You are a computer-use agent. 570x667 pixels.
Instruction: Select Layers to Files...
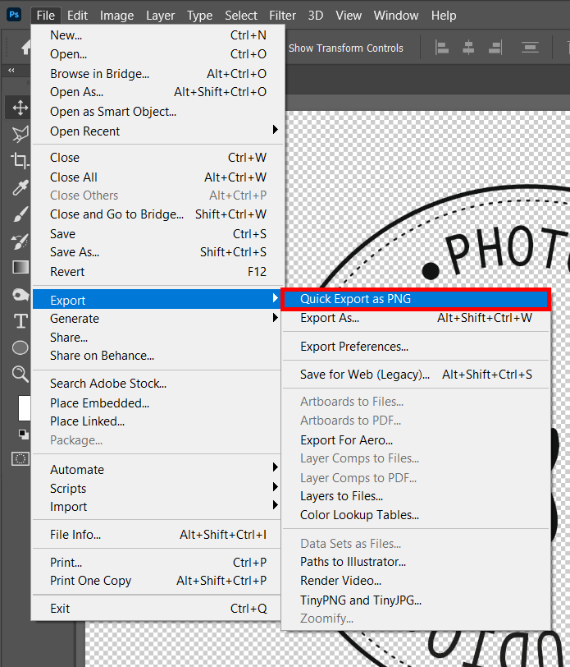tap(416, 496)
